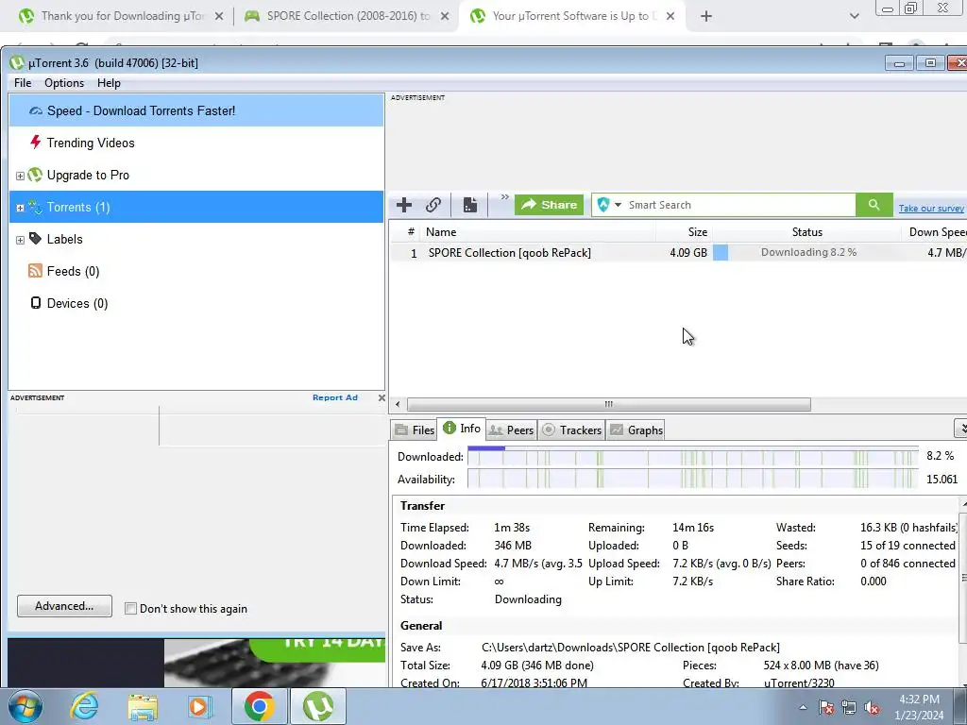Switch to the Trackers tab
Viewport: 967px width, 725px height.
tap(571, 430)
